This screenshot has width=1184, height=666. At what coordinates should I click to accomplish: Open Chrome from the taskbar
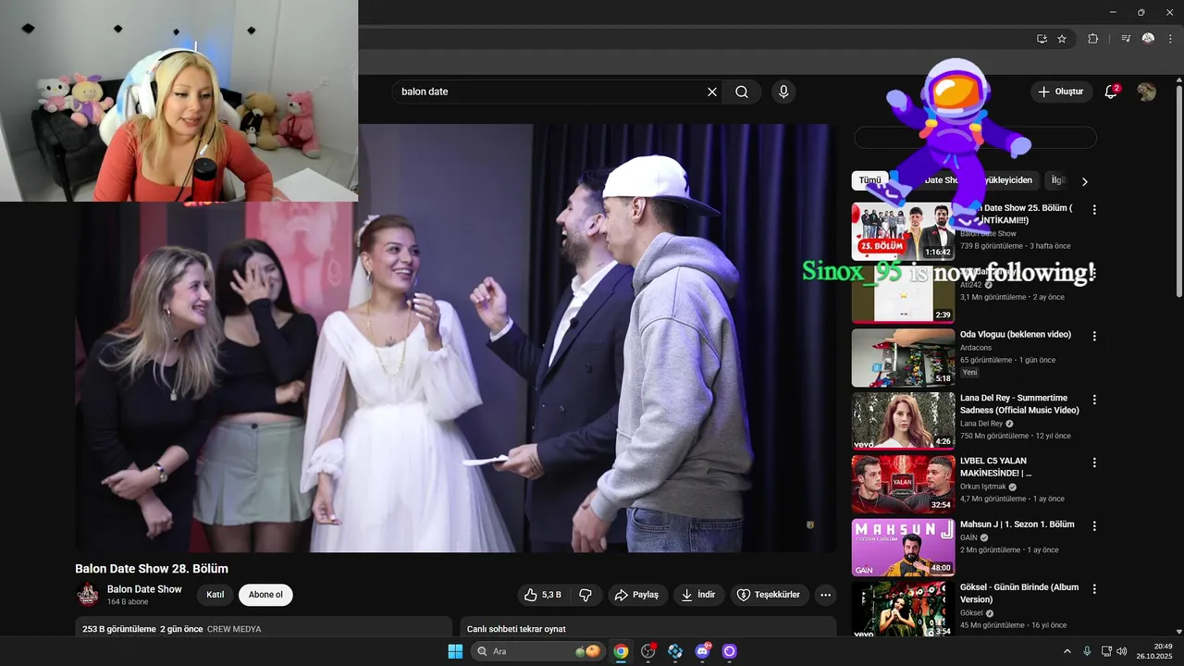(x=621, y=651)
